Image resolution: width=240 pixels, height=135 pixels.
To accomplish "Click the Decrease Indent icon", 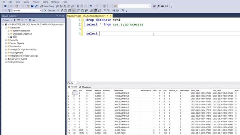I will pyautogui.click(x=114, y=10).
